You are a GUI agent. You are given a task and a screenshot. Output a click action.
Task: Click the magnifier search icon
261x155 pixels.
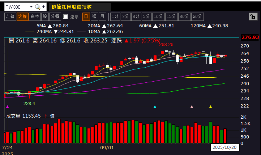click(x=38, y=7)
